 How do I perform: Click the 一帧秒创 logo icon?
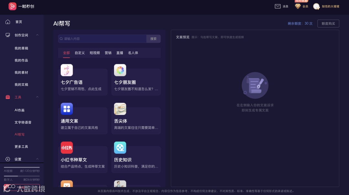(x=13, y=6)
